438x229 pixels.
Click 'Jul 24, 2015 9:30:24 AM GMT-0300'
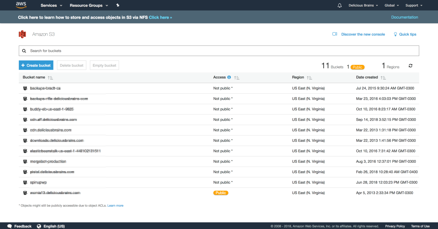click(x=385, y=88)
